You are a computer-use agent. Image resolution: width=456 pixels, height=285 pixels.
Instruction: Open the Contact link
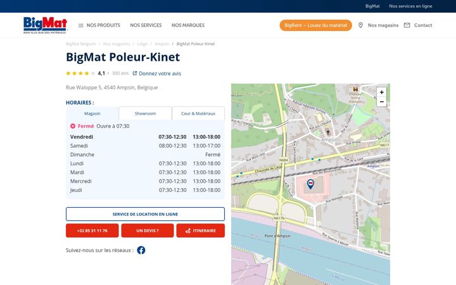pyautogui.click(x=423, y=25)
